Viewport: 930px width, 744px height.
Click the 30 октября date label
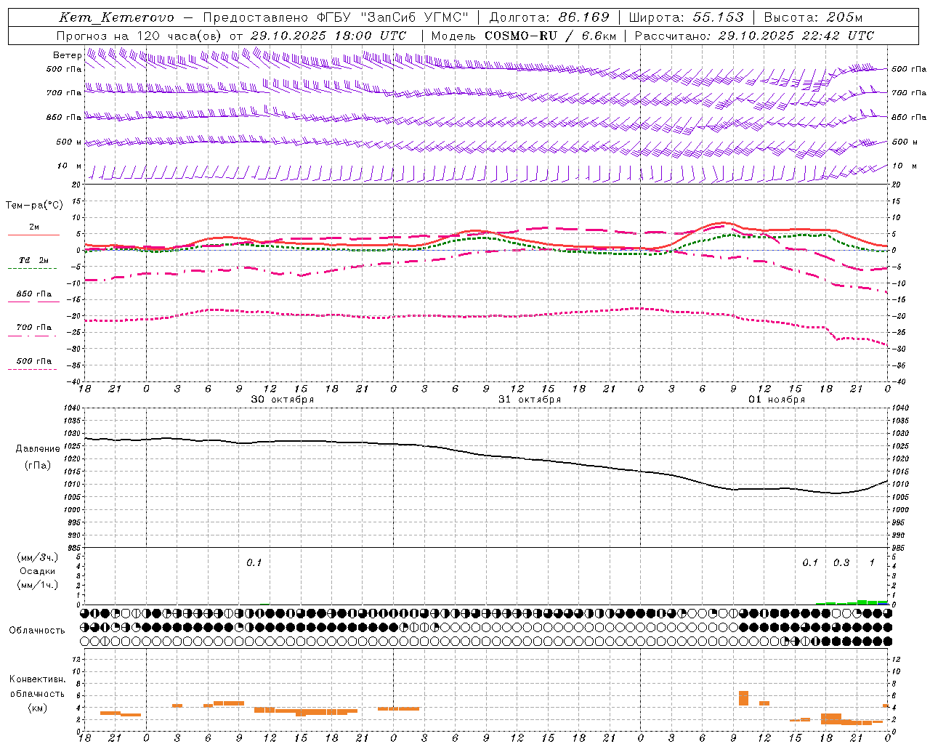pyautogui.click(x=283, y=399)
